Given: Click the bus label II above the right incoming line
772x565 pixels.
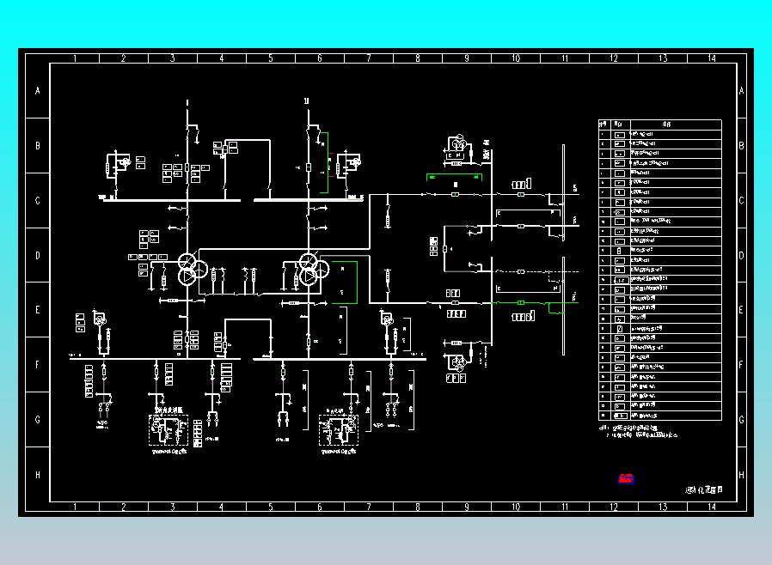Looking at the screenshot, I should click(x=307, y=101).
